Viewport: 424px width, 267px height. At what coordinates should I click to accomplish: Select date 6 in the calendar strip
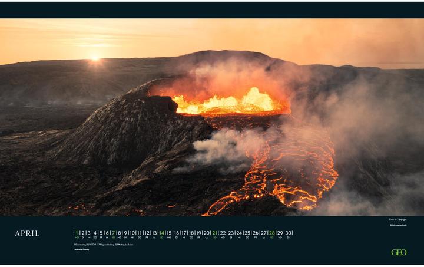click(107, 233)
